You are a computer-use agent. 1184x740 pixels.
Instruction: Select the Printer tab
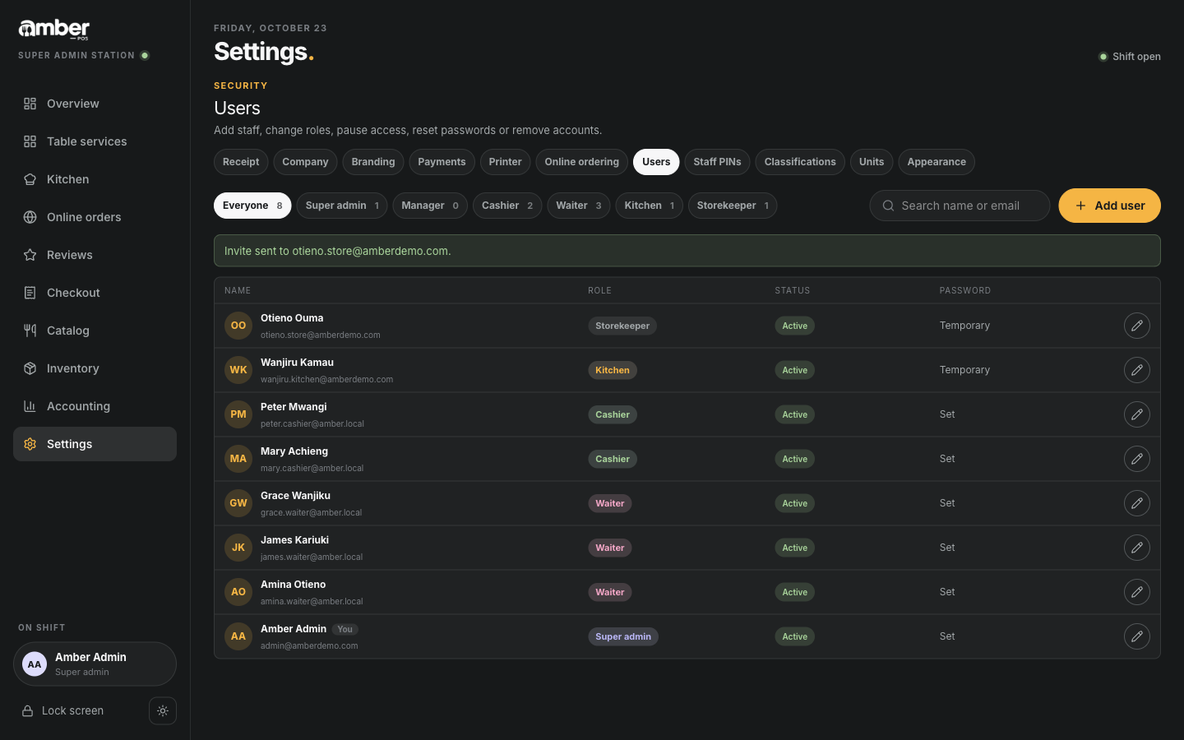[x=505, y=162]
